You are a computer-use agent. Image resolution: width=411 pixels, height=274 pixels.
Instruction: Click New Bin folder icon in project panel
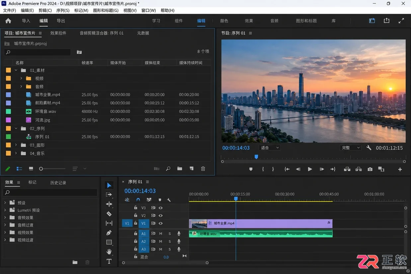[x=180, y=169]
